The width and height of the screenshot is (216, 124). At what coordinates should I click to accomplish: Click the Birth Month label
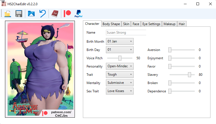[95, 41]
